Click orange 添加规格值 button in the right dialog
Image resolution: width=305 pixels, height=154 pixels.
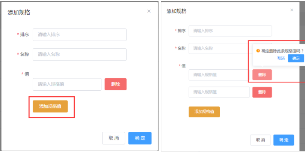pos(204,112)
